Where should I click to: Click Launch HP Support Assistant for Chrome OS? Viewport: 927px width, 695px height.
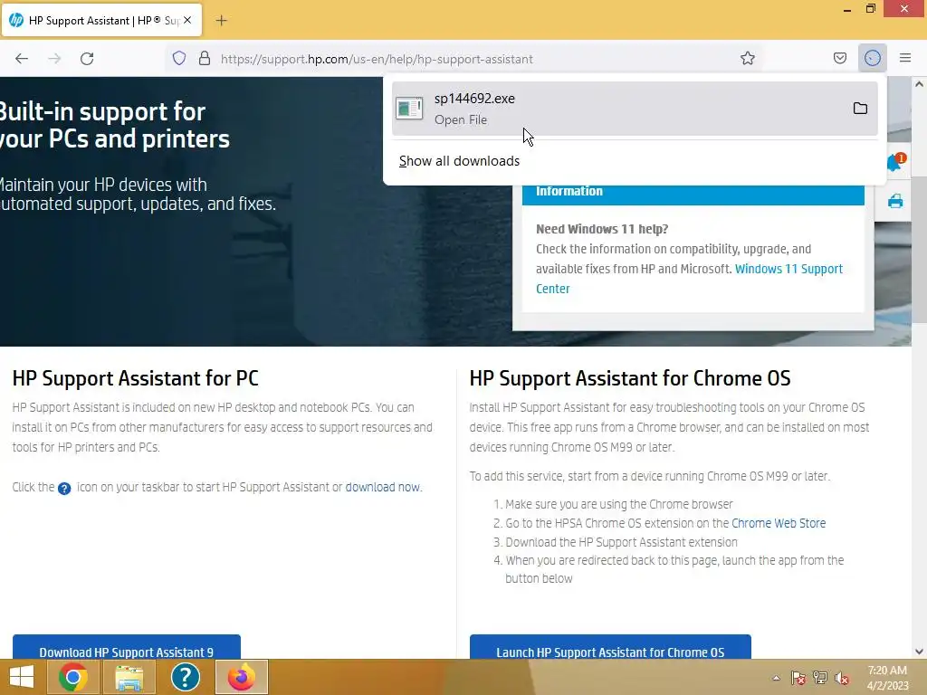pos(610,648)
